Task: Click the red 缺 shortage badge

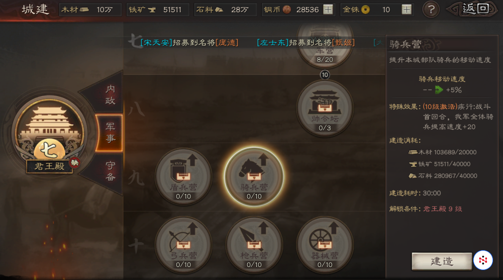Action: [75, 163]
